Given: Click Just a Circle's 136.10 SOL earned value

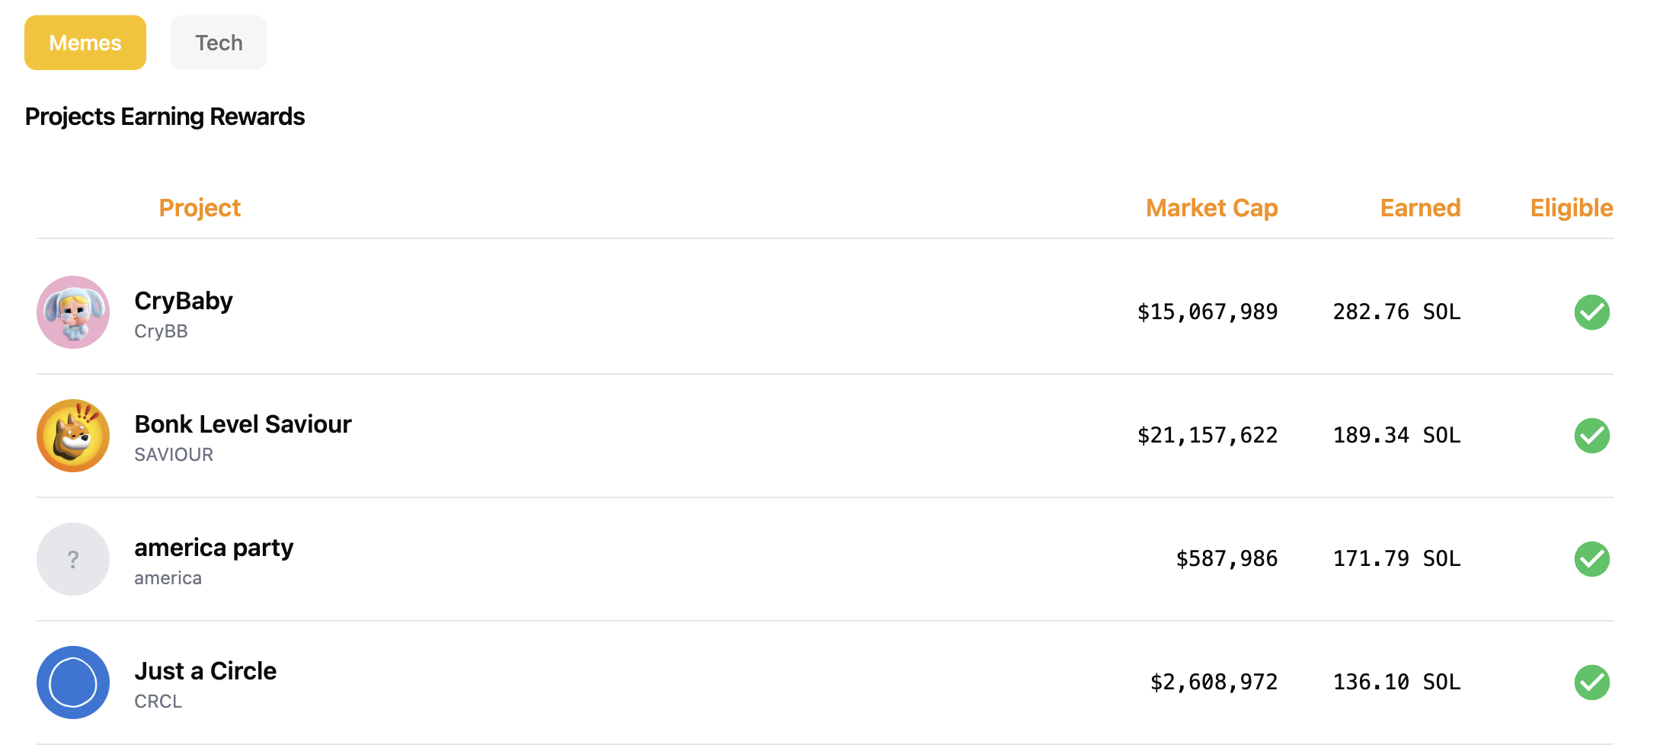Looking at the screenshot, I should click(1396, 682).
